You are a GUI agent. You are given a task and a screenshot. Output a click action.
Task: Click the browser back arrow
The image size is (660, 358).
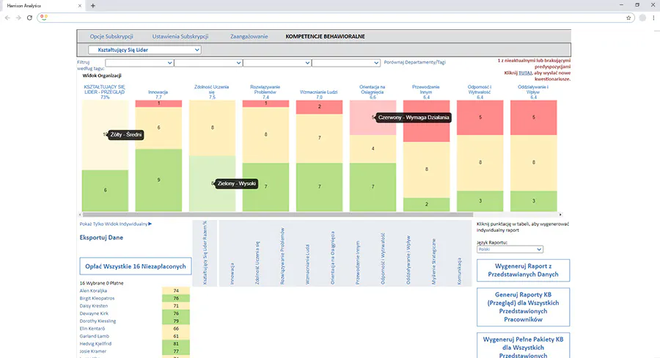click(x=7, y=18)
